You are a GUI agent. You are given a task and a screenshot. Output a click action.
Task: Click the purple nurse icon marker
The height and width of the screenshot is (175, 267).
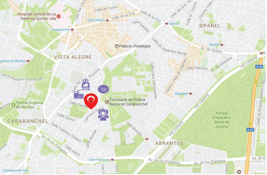(x=86, y=85)
